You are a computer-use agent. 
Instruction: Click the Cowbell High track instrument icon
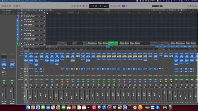pos(22,16)
